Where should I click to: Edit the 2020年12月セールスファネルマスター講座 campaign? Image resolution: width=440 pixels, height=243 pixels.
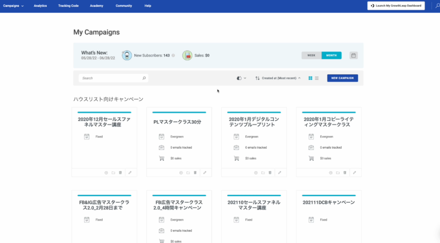pyautogui.click(x=130, y=173)
